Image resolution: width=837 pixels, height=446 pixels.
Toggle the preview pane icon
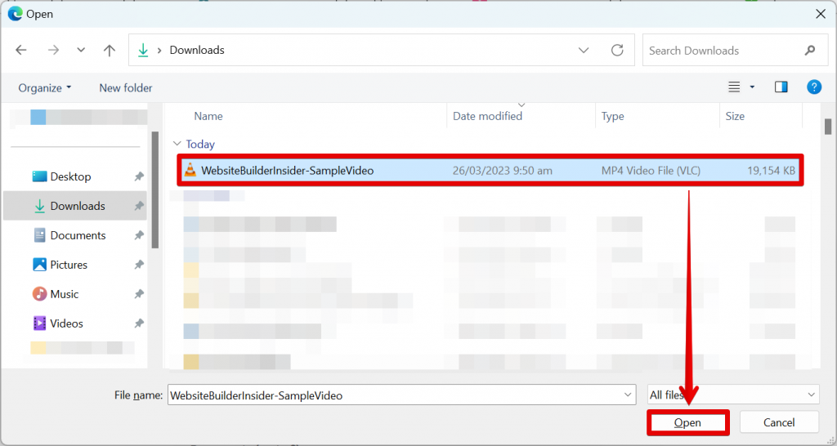[781, 87]
